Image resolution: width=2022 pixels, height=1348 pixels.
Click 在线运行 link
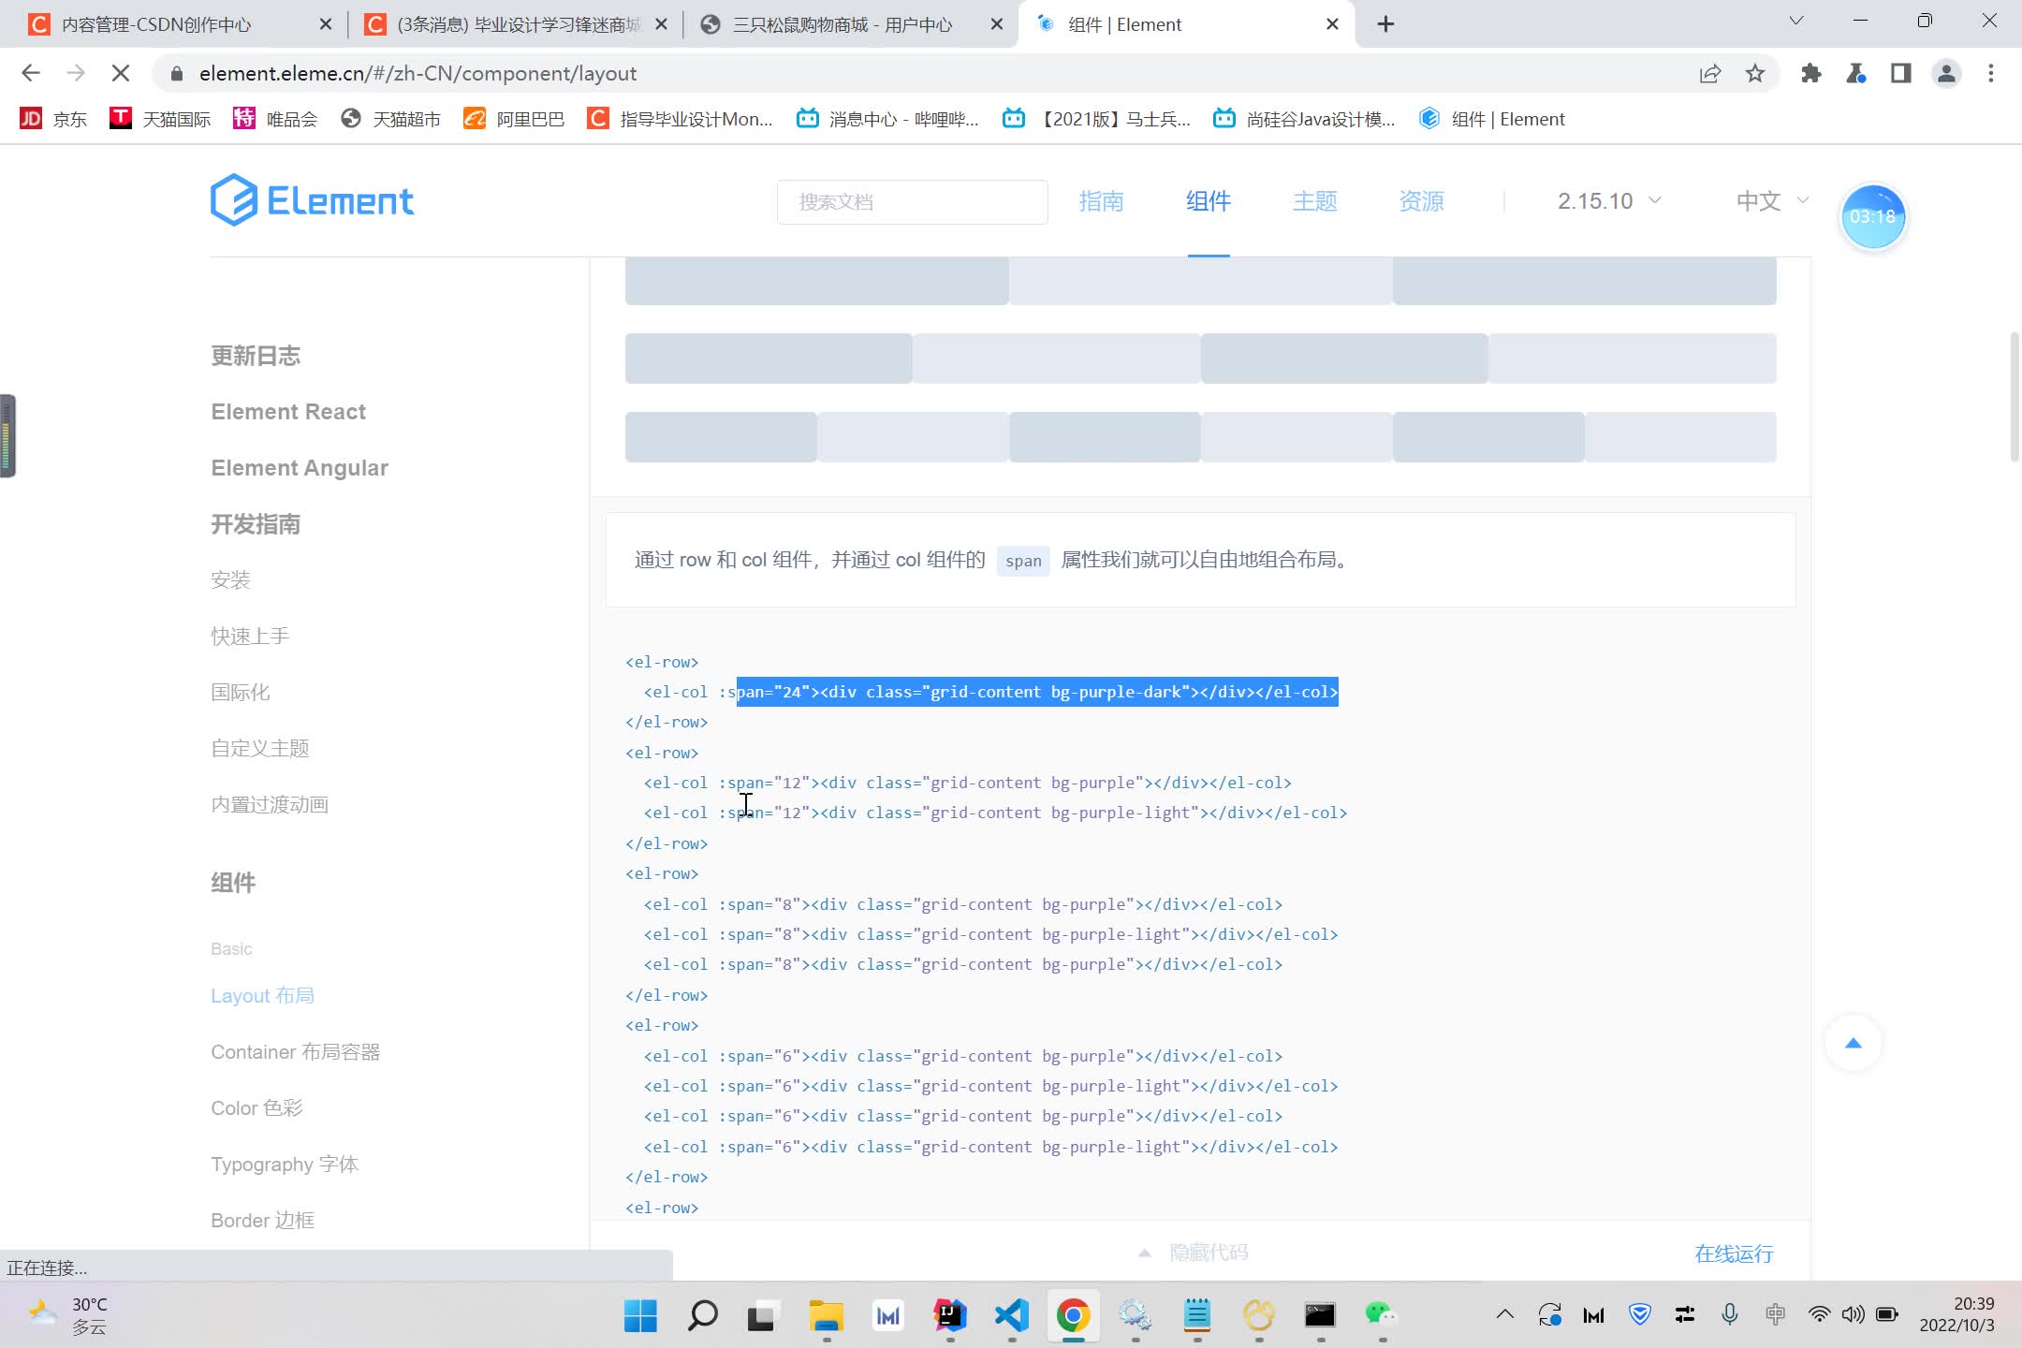click(1734, 1253)
